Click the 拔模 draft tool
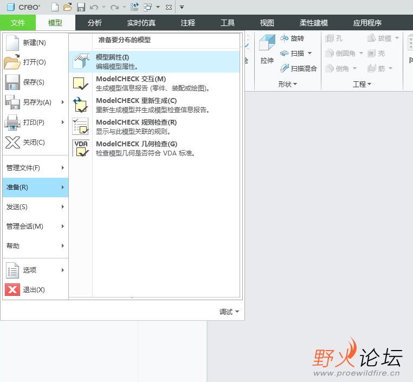The width and height of the screenshot is (413, 382). [379, 38]
